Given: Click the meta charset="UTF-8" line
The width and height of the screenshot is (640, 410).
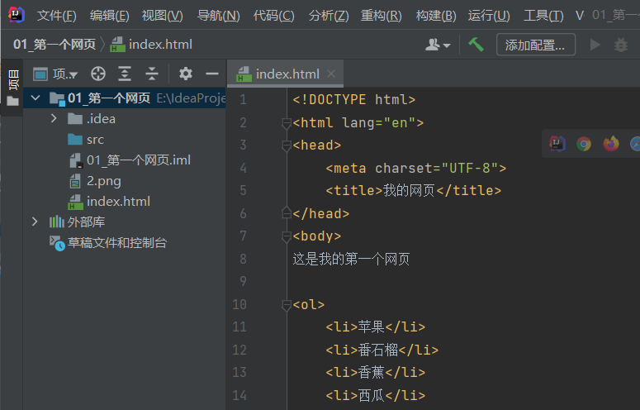Looking at the screenshot, I should [x=416, y=168].
